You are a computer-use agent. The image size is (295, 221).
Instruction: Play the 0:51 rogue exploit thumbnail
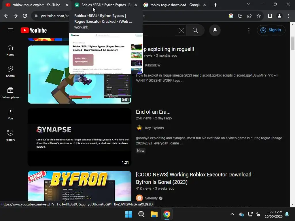(x=80, y=75)
